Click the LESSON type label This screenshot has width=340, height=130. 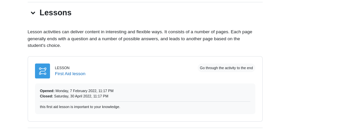62,68
